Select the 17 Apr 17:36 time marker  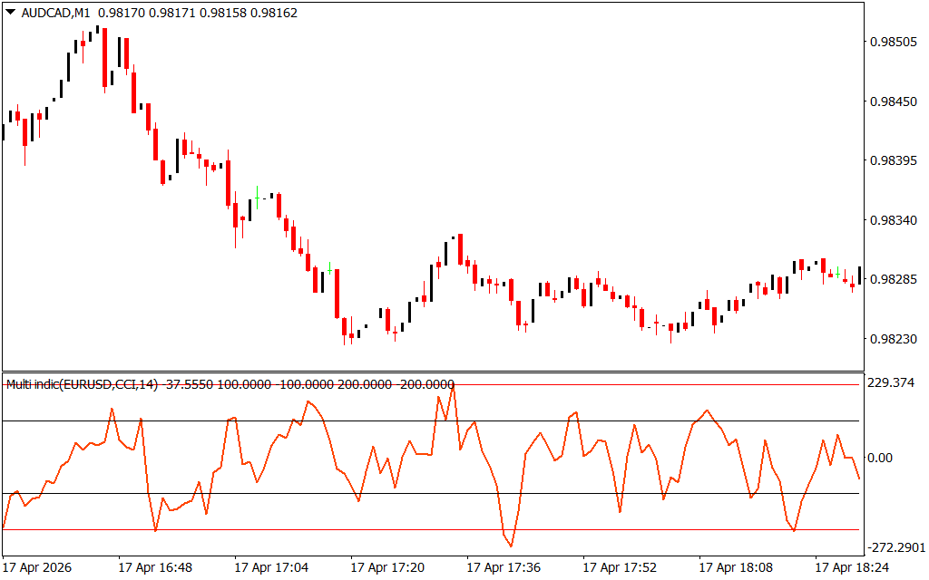point(504,567)
